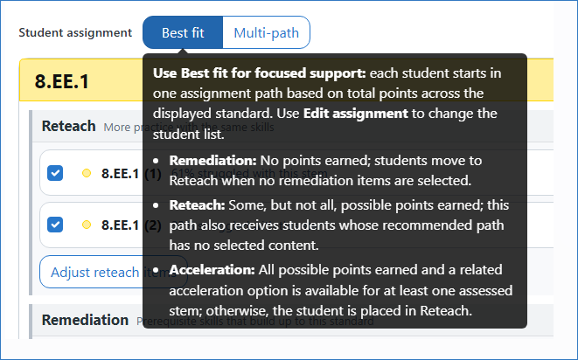Click the 8.EE.1 (1) item label

(x=131, y=173)
